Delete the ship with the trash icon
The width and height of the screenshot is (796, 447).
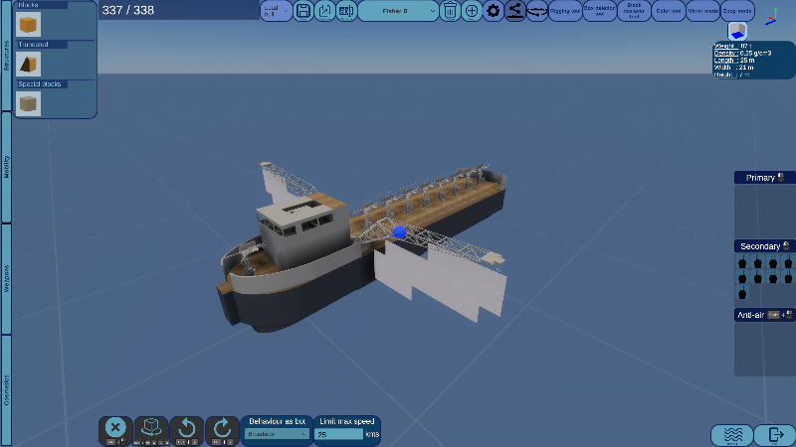[x=450, y=11]
